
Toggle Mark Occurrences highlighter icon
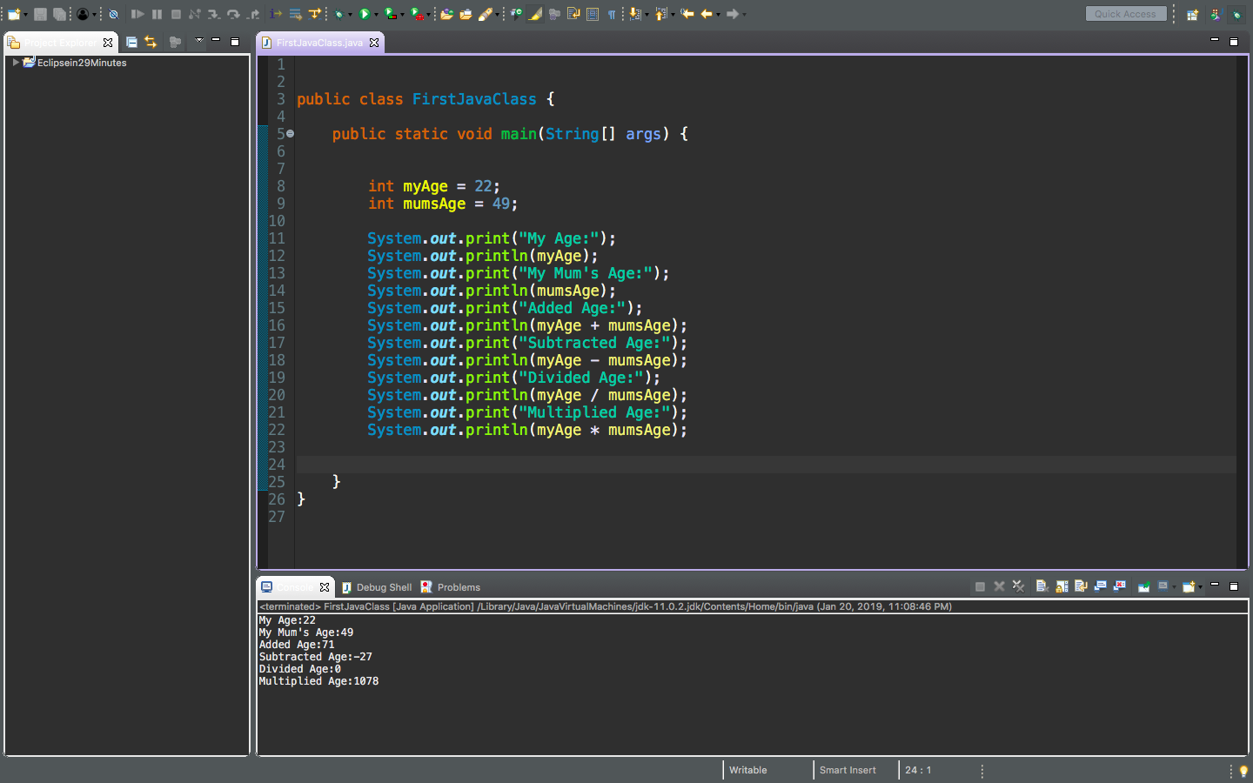pyautogui.click(x=535, y=14)
